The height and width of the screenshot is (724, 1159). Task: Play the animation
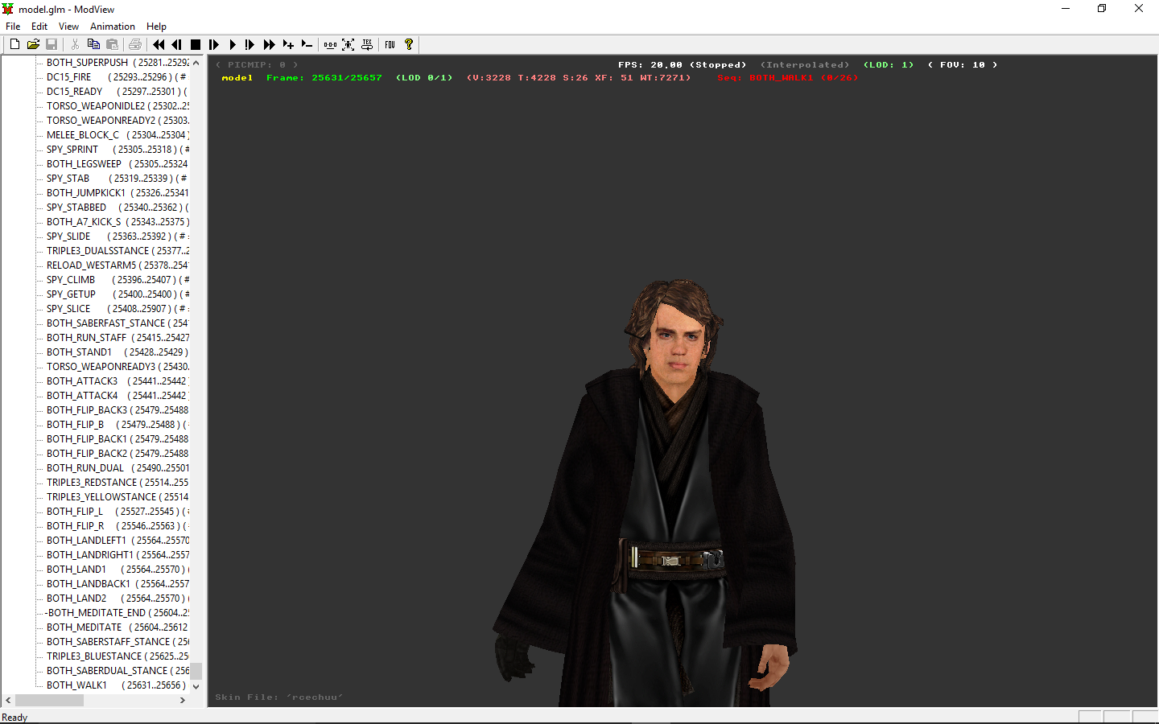(233, 44)
